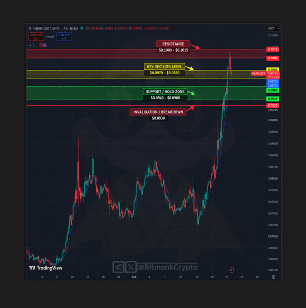Image resolution: width=306 pixels, height=308 pixels.
Task: Select the 0.1000 red price label
Action: tap(272, 58)
